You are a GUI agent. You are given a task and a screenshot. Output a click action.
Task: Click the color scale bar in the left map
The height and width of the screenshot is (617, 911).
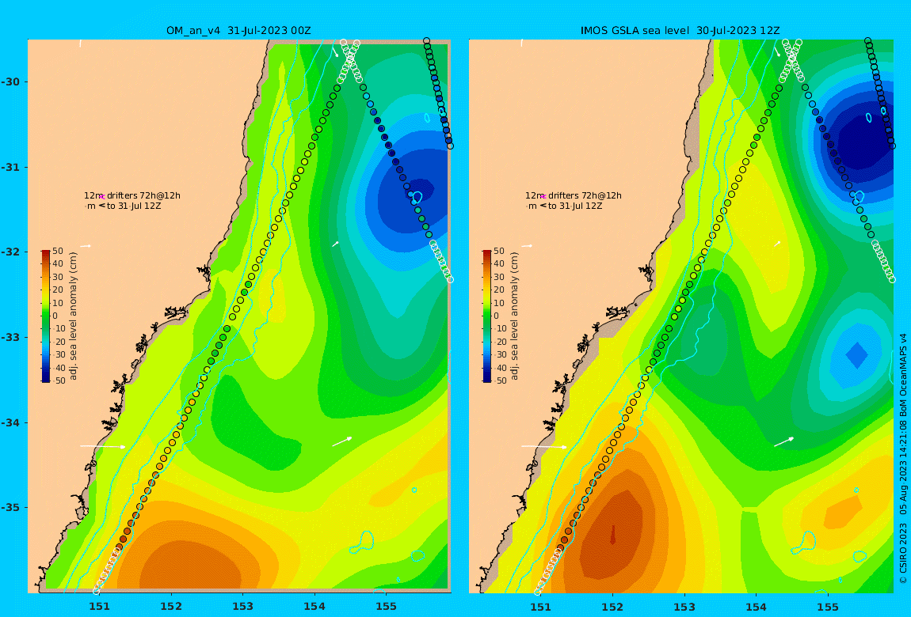(x=46, y=316)
